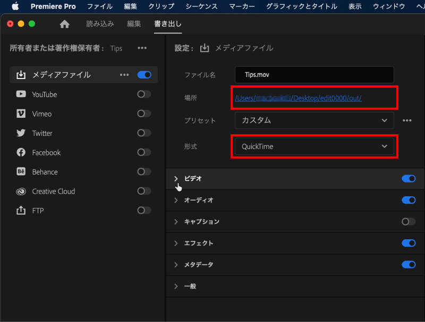The image size is (425, 322).
Task: Expand the オーディオ settings section
Action: 176,200
